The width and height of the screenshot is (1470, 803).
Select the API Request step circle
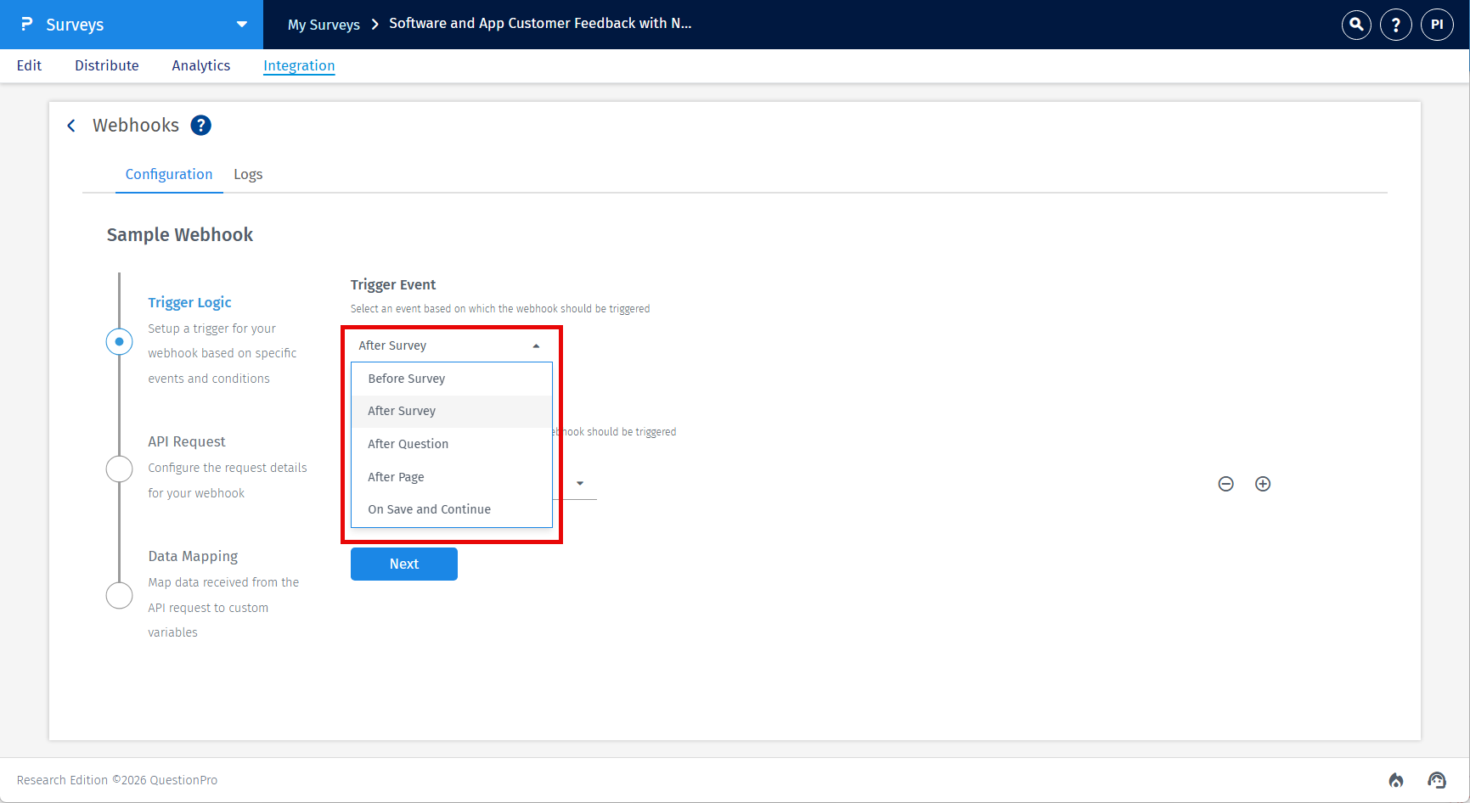[119, 469]
